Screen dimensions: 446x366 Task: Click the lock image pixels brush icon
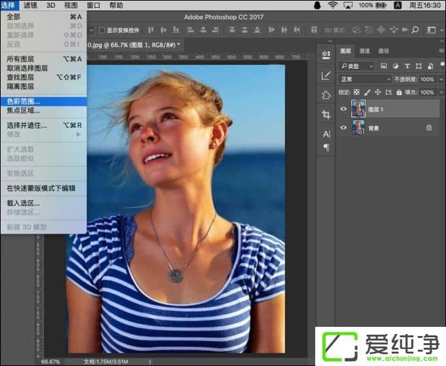click(x=367, y=93)
